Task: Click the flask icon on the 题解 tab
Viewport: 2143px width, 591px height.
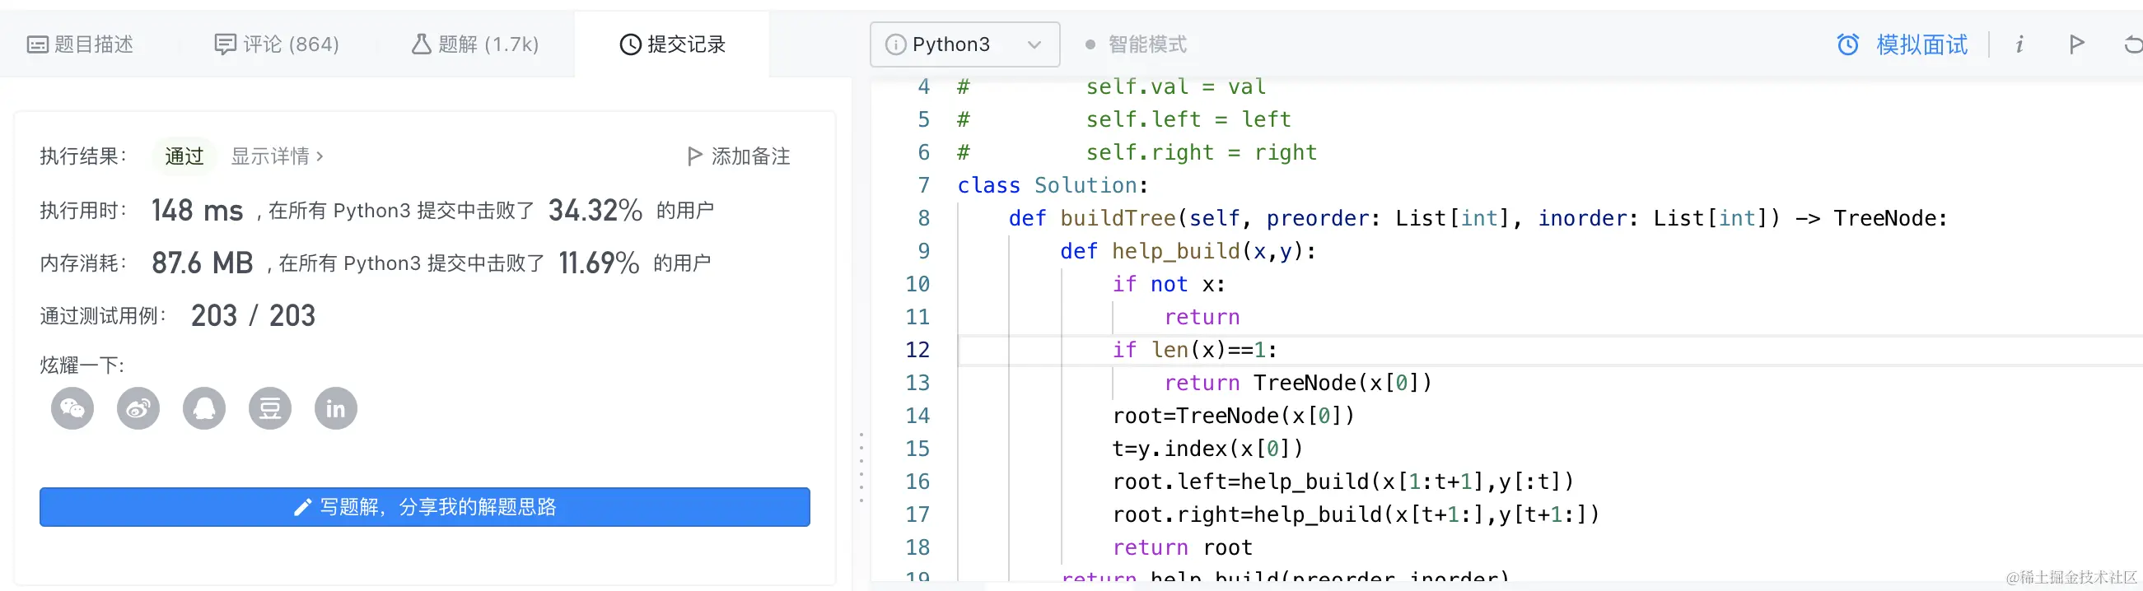Action: [x=421, y=44]
